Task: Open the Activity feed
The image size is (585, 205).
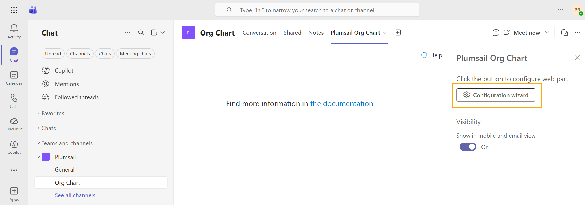Action: coord(14,32)
